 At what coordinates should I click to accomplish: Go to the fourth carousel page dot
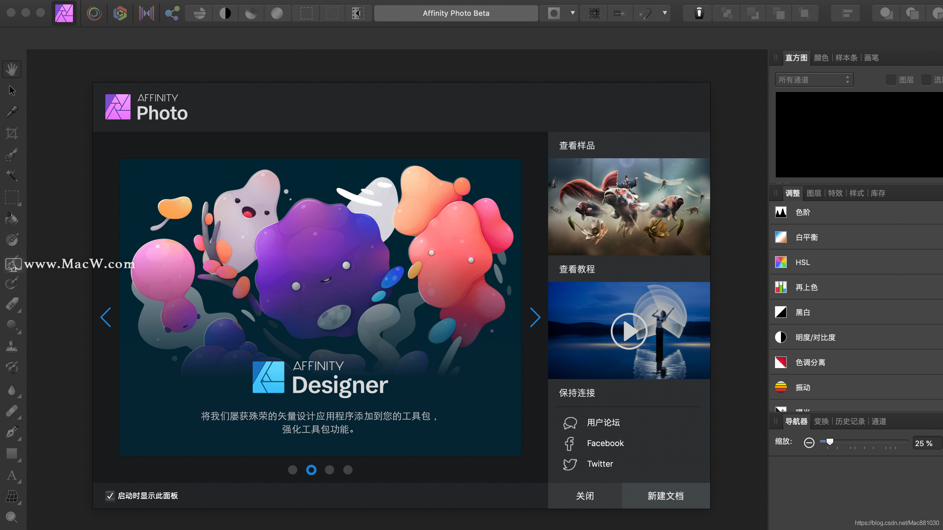348,470
